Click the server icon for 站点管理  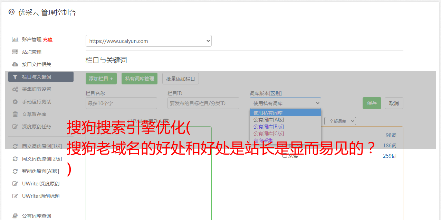(x=15, y=52)
